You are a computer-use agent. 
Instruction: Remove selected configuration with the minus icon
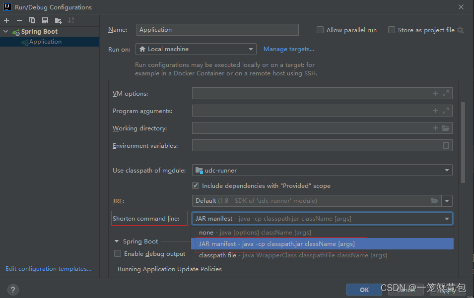[x=19, y=20]
